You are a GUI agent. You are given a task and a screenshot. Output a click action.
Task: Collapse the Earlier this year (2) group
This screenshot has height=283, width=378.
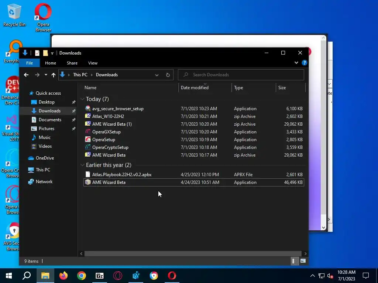click(82, 165)
